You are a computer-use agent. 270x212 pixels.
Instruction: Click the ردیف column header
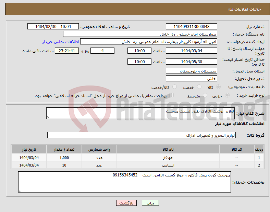pos(259,149)
